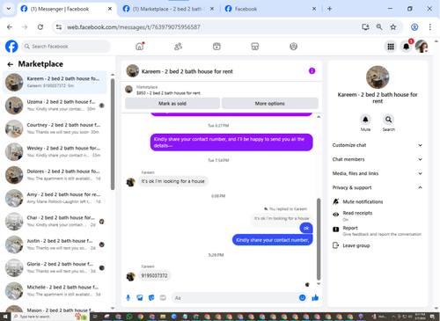This screenshot has height=321, width=440.
Task: Open site information icon in address bar
Action: click(59, 27)
